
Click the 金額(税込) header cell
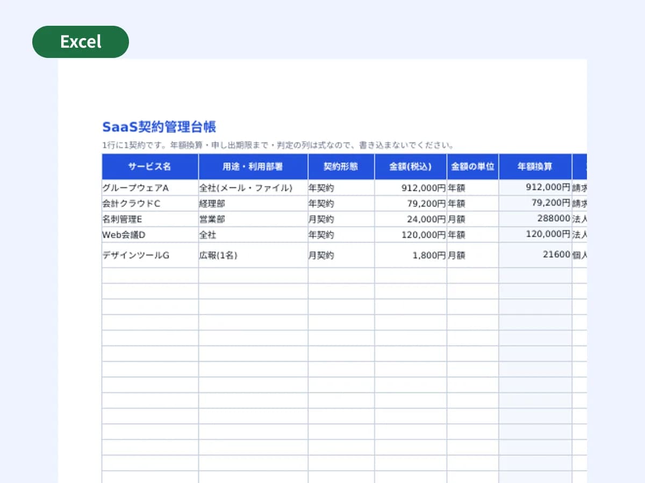(411, 166)
